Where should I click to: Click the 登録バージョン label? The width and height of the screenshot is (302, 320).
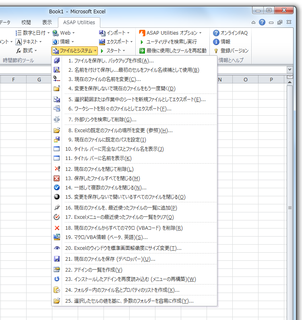[234, 51]
